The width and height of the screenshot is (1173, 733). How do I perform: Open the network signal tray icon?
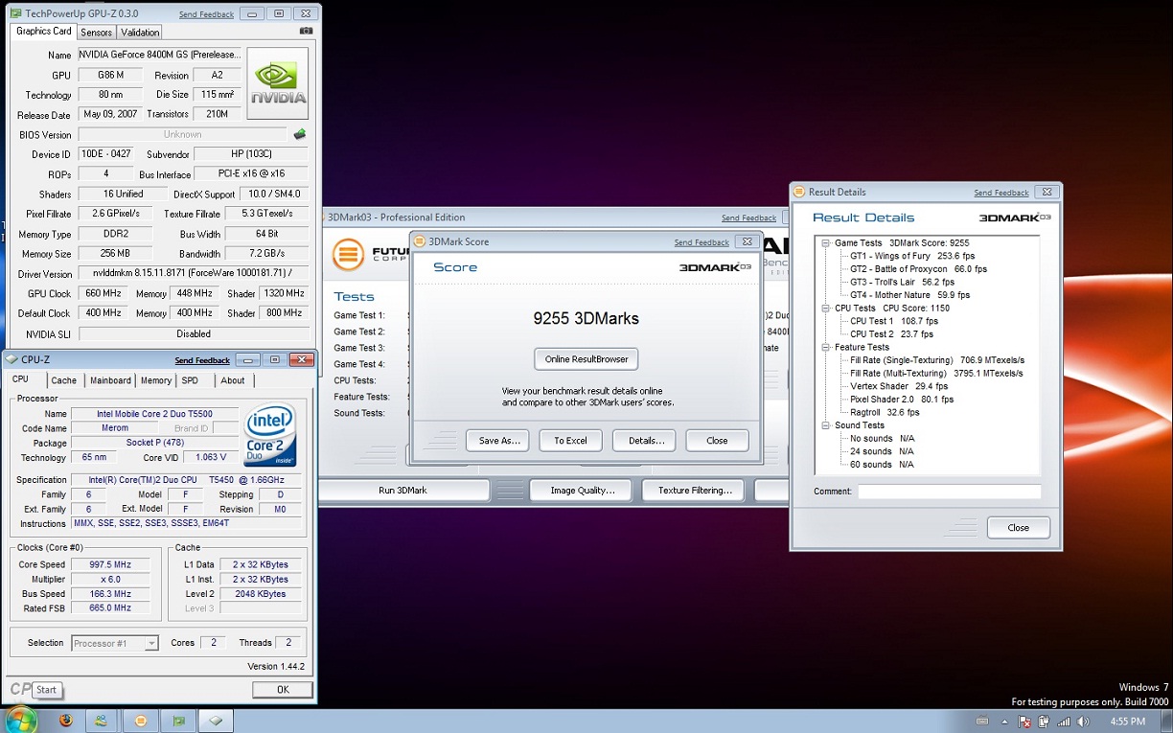(1064, 722)
